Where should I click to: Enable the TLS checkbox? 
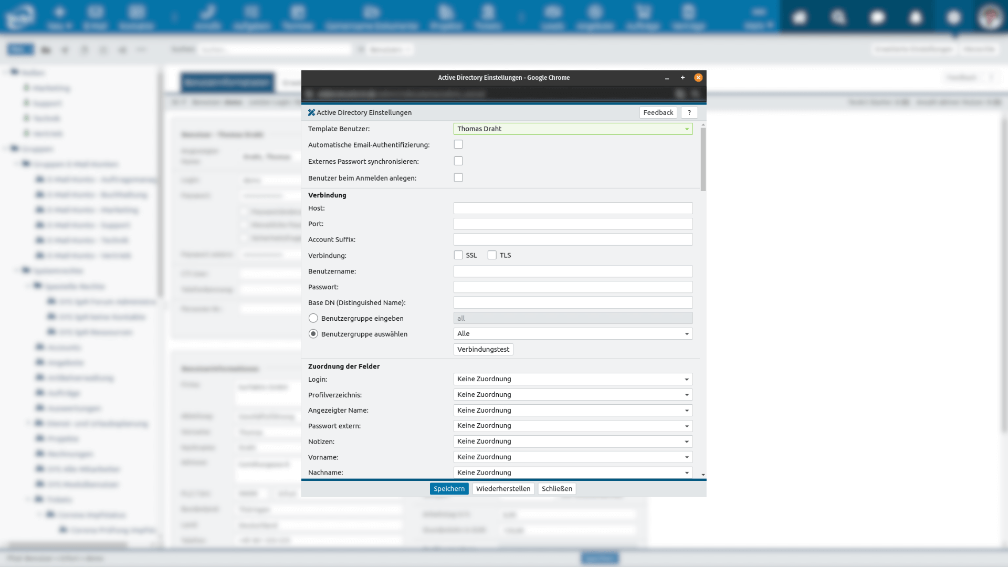click(x=492, y=255)
